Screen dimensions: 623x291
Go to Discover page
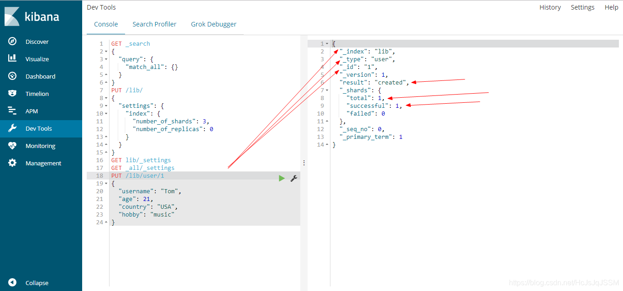click(37, 42)
